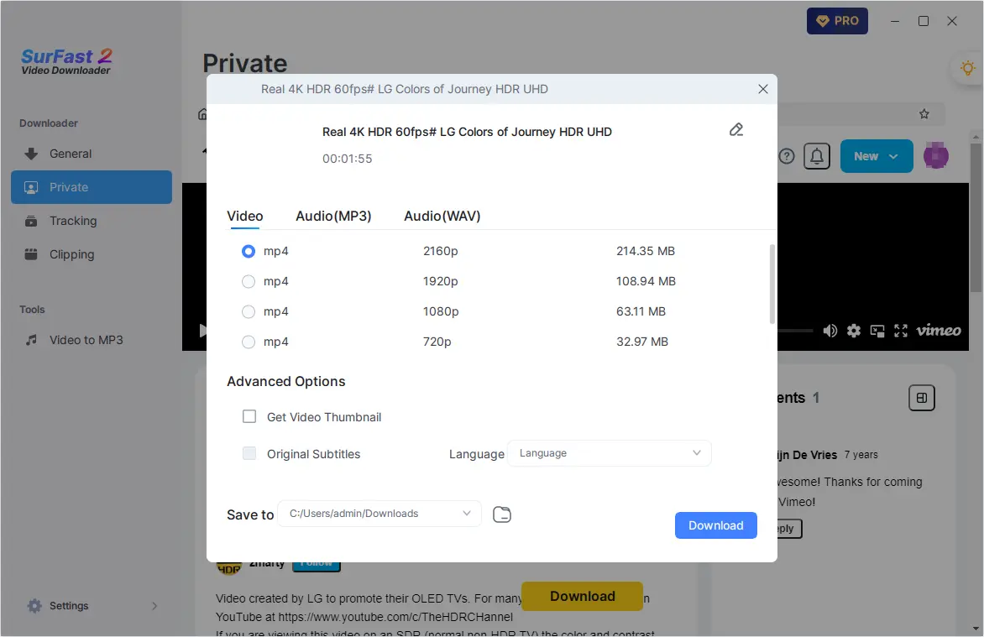Click the PRO upgrade badge
984x637 pixels.
tap(837, 21)
